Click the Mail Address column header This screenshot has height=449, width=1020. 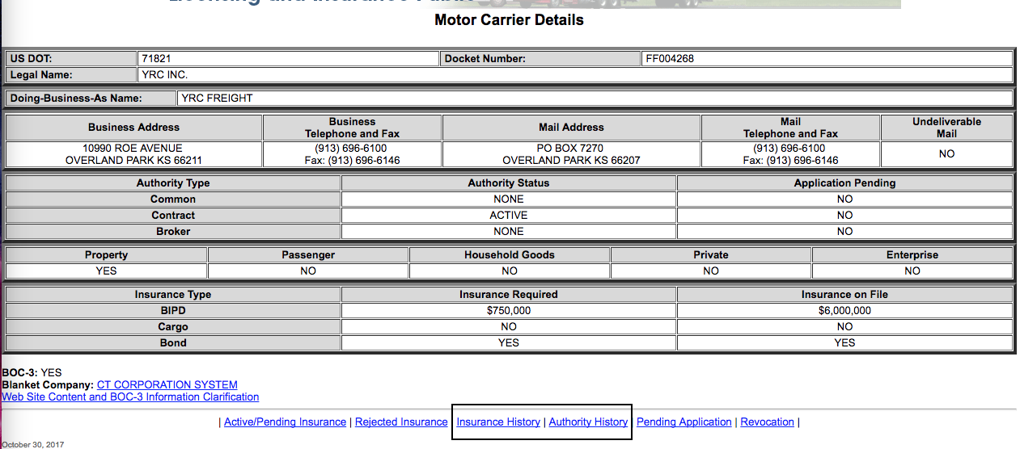click(571, 128)
